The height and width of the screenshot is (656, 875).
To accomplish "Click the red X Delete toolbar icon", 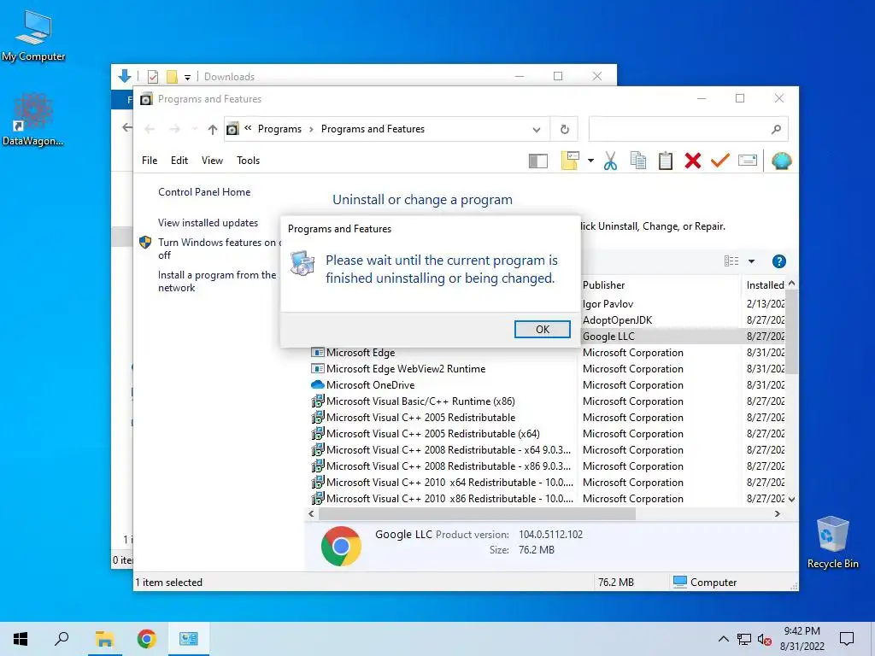I will (x=692, y=161).
